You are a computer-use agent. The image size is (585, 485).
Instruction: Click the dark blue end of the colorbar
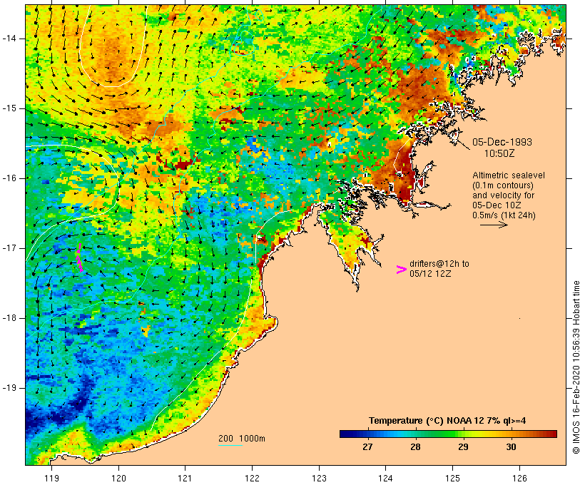pos(345,434)
